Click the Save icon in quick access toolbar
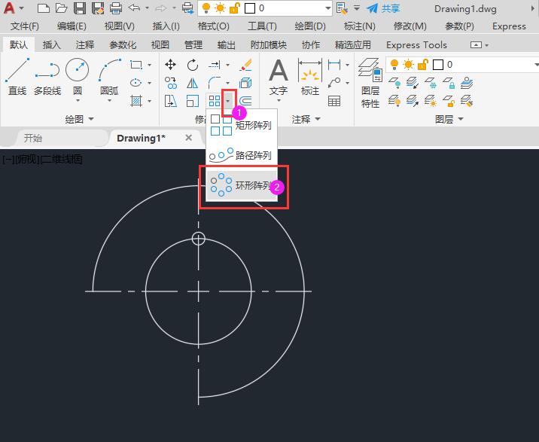The width and height of the screenshot is (539, 442). (80, 8)
